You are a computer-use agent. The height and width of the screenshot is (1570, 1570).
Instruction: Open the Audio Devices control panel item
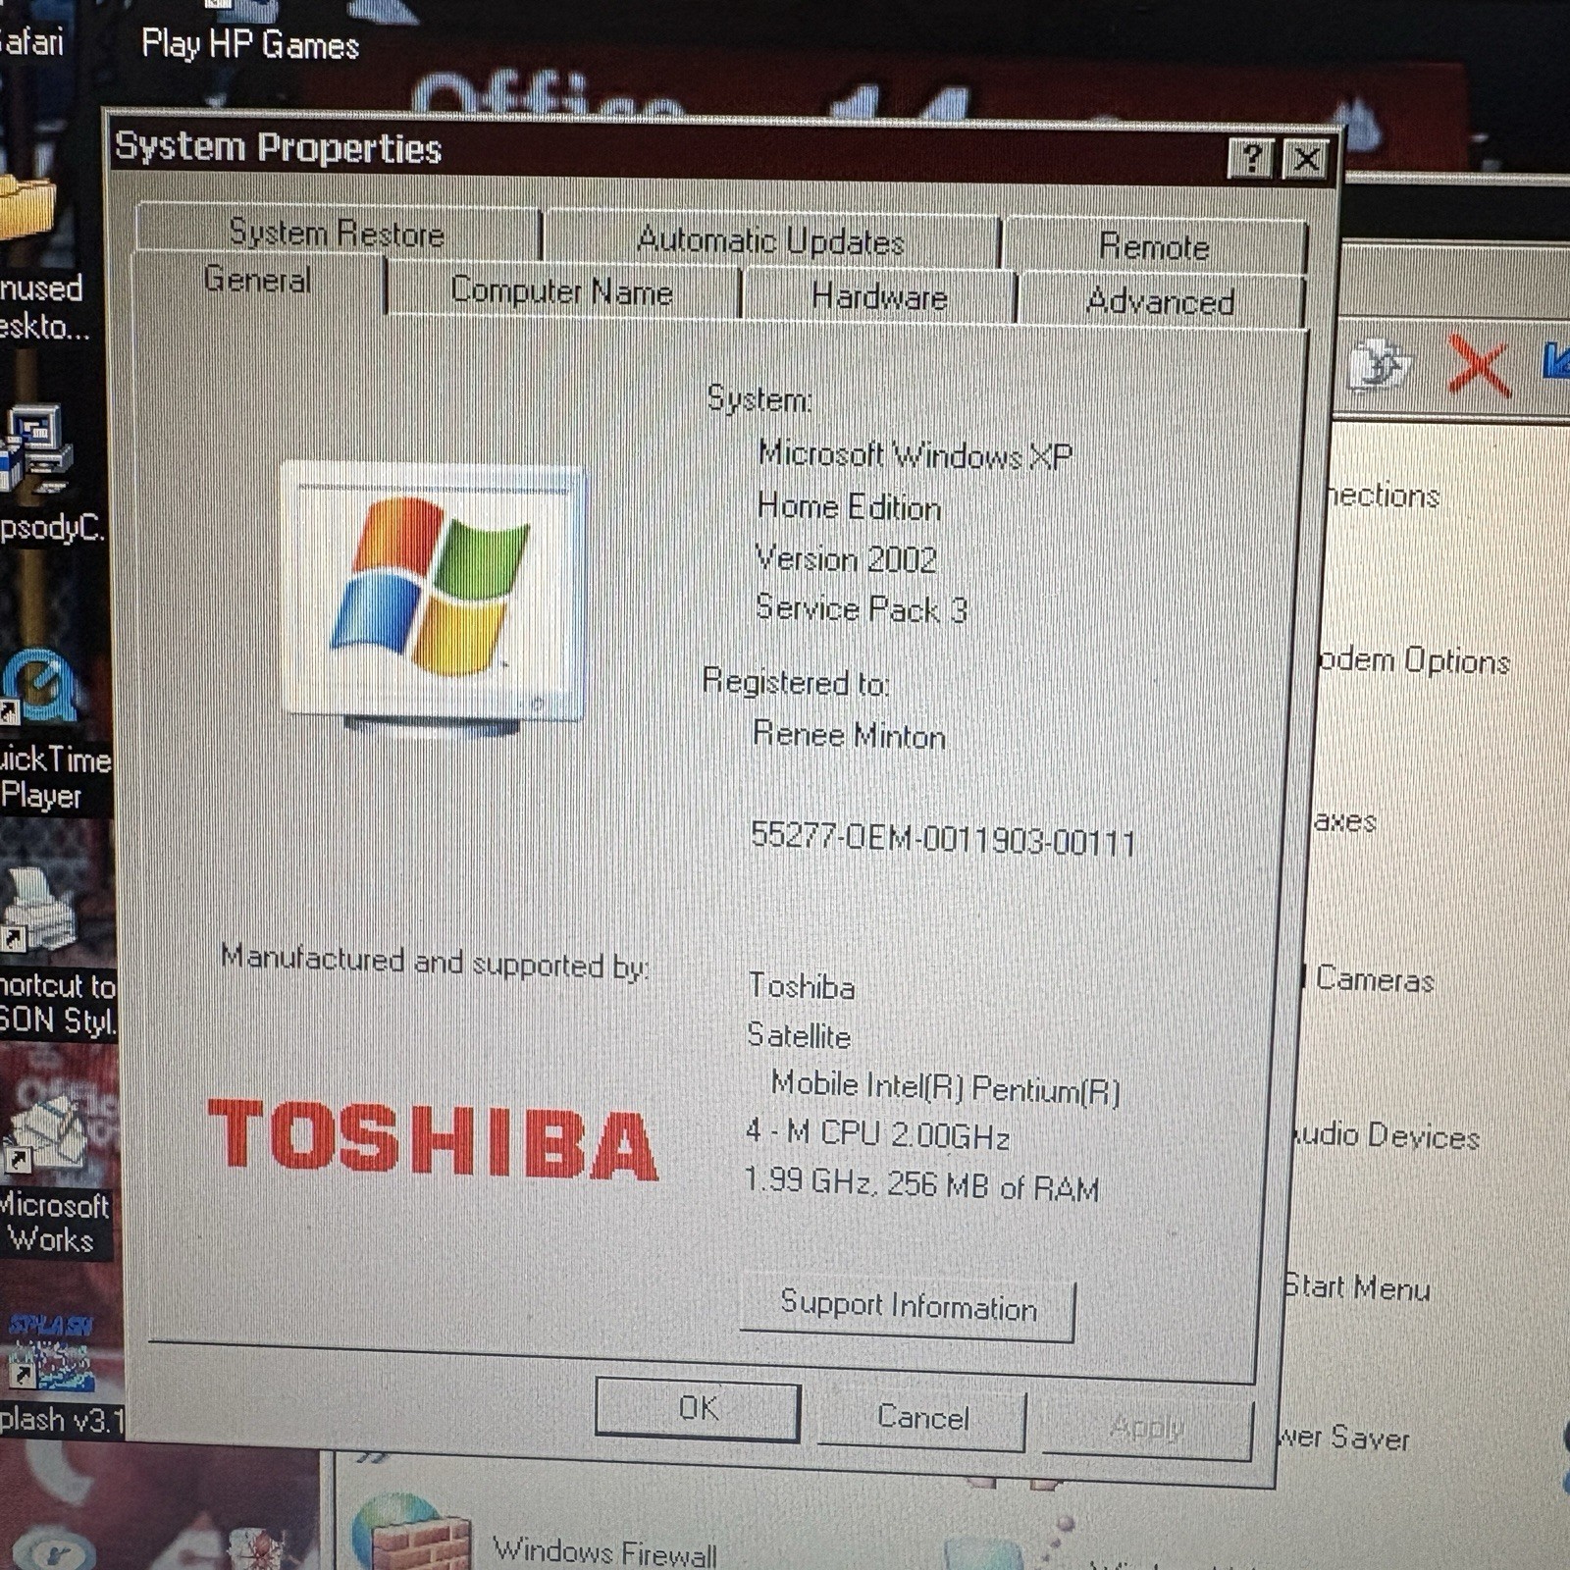[1386, 1135]
